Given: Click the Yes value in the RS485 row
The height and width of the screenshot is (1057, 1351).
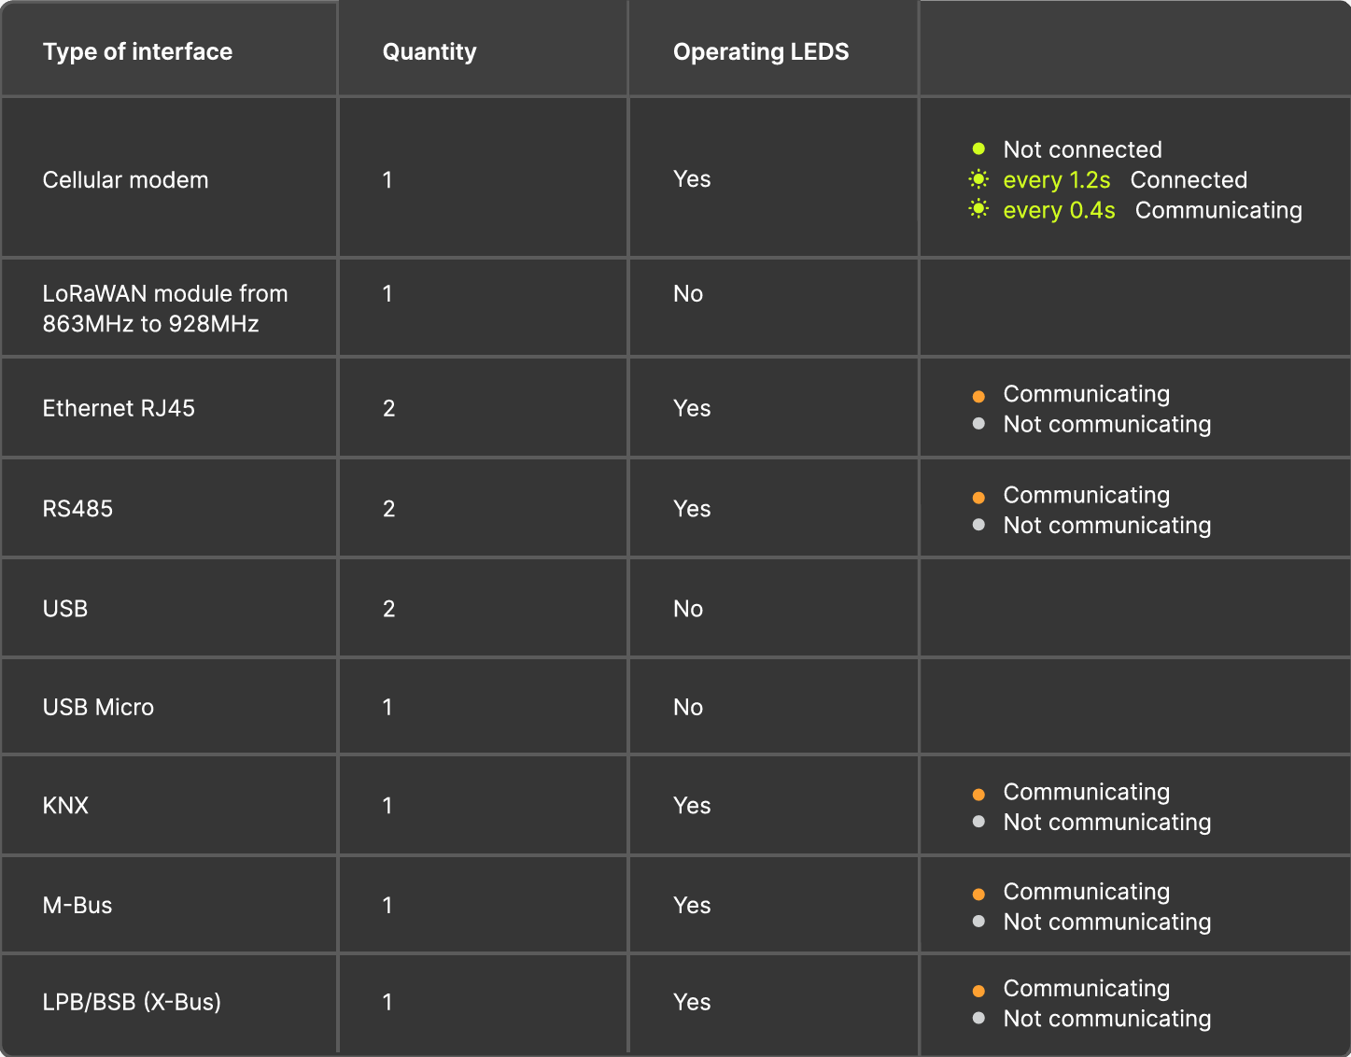Looking at the screenshot, I should pos(692,509).
